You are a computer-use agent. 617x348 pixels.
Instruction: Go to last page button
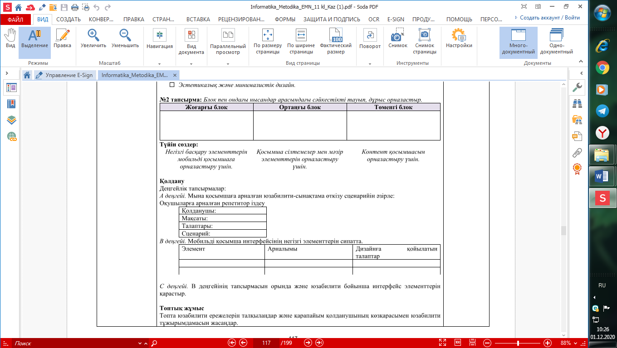point(319,343)
